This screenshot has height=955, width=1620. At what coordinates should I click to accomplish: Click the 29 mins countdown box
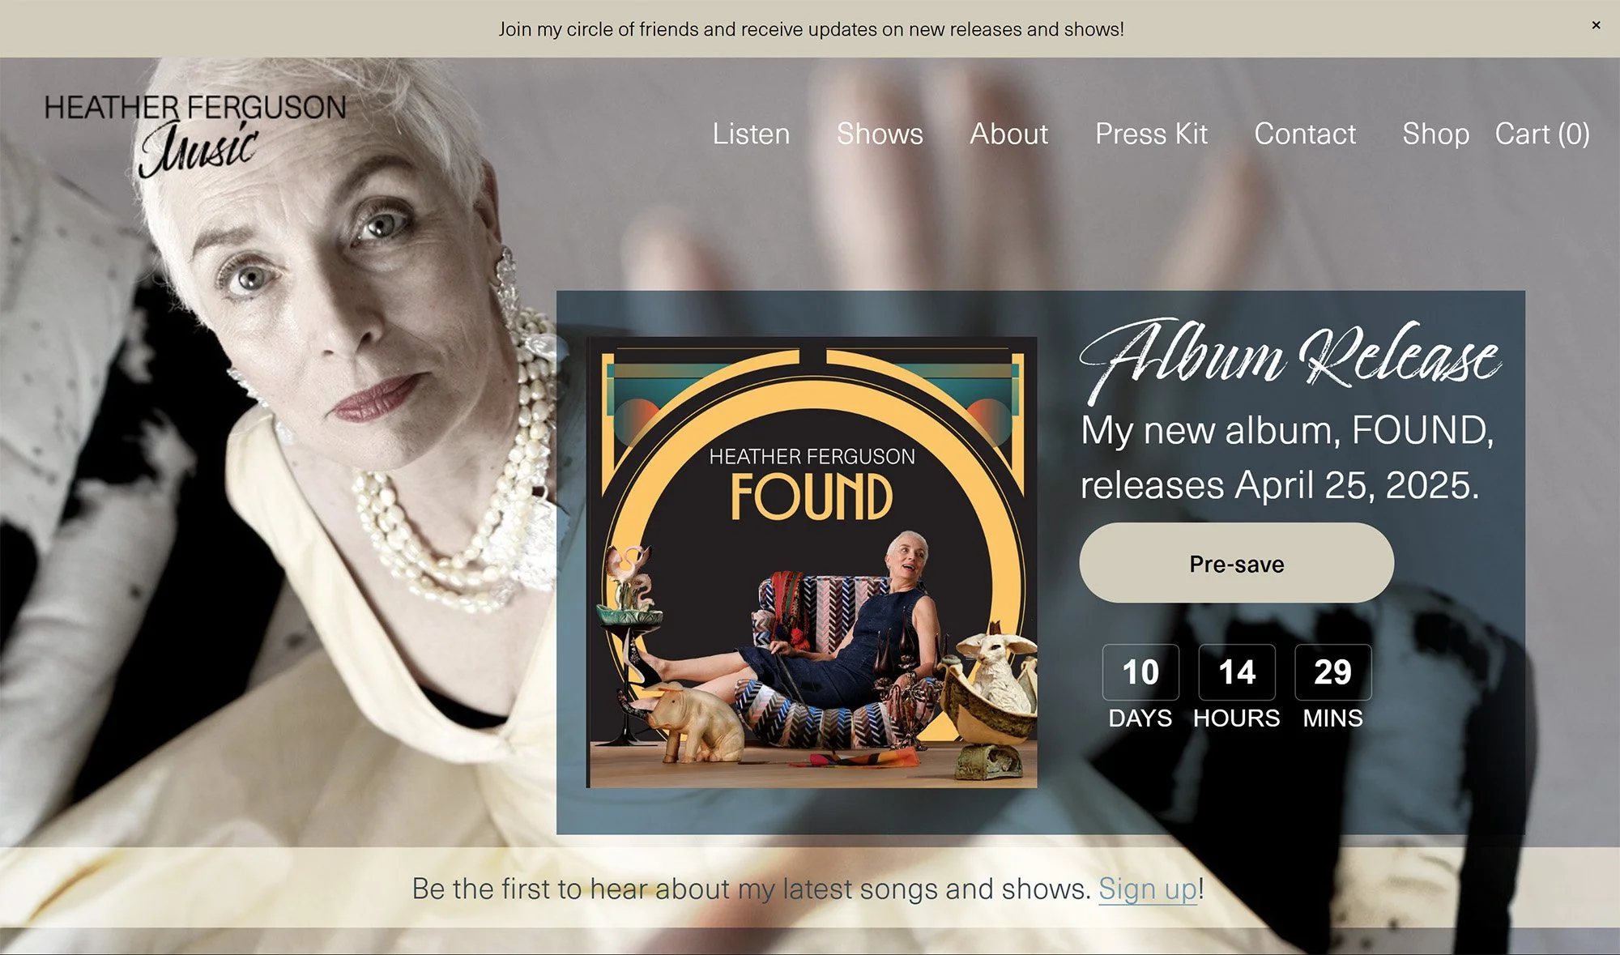point(1332,671)
